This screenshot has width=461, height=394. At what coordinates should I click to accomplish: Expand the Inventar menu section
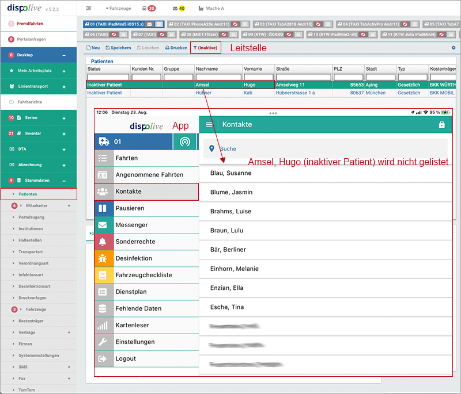63,133
